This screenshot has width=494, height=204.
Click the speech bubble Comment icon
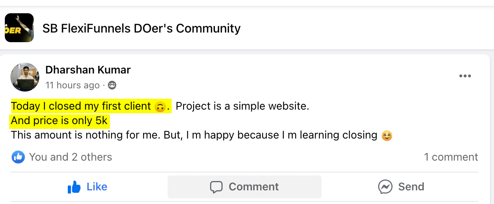[216, 187]
